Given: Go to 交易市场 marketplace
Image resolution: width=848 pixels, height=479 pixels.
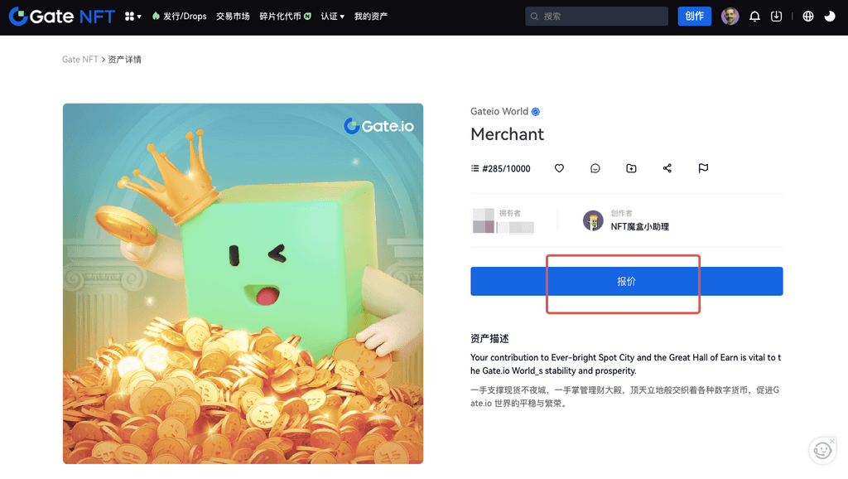Looking at the screenshot, I should [x=233, y=17].
